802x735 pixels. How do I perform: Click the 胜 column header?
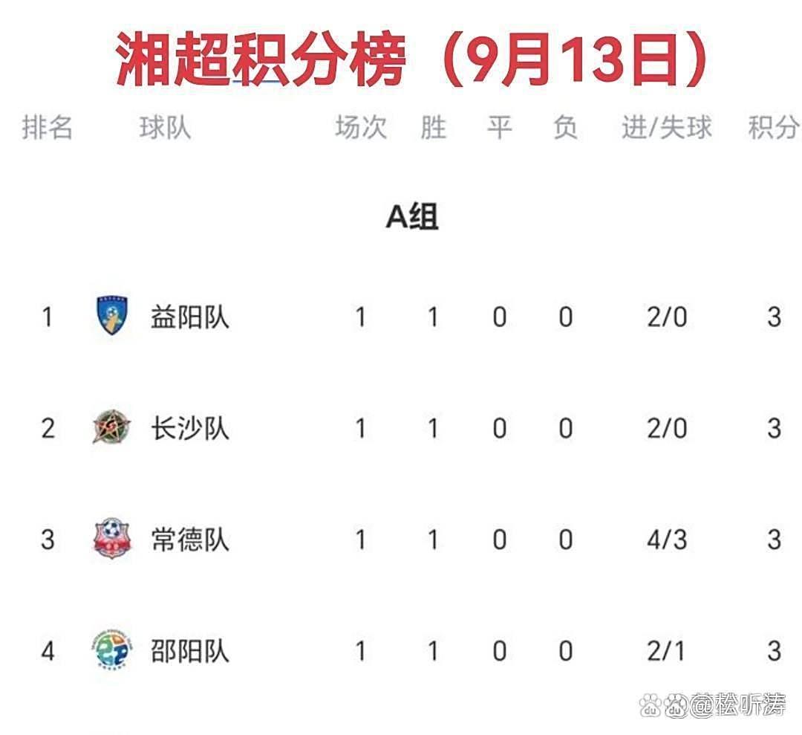(x=433, y=128)
